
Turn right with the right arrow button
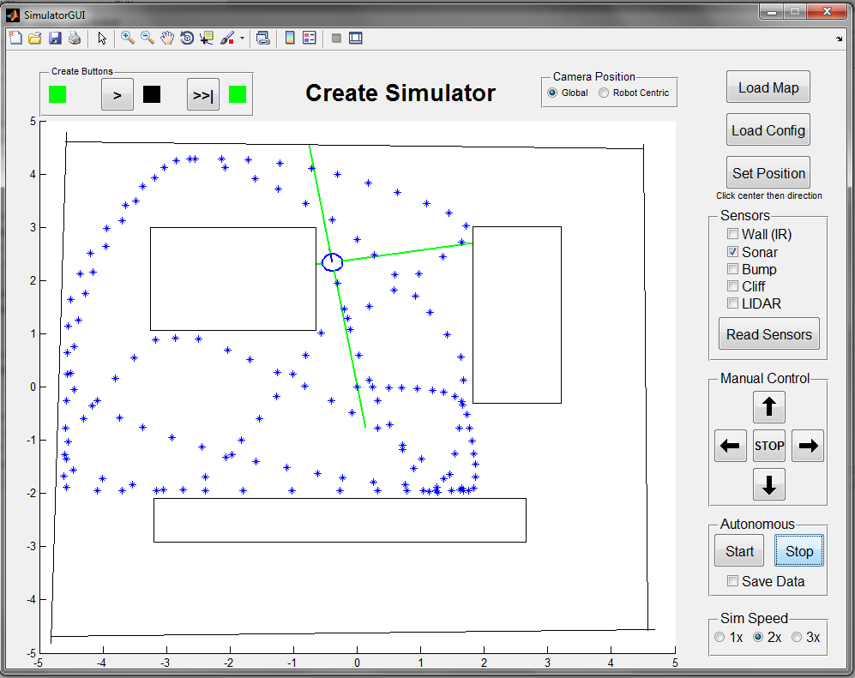pos(808,445)
